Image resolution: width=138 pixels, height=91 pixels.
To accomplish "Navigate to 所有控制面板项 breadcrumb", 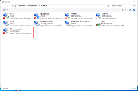I will tap(33, 6).
